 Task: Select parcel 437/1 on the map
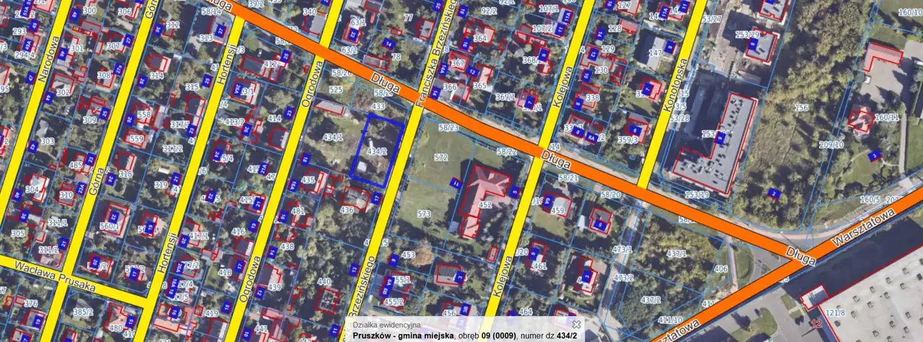tap(676, 254)
